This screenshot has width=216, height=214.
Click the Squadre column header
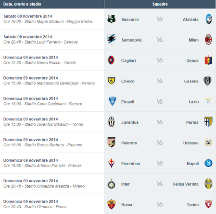pos(160,4)
